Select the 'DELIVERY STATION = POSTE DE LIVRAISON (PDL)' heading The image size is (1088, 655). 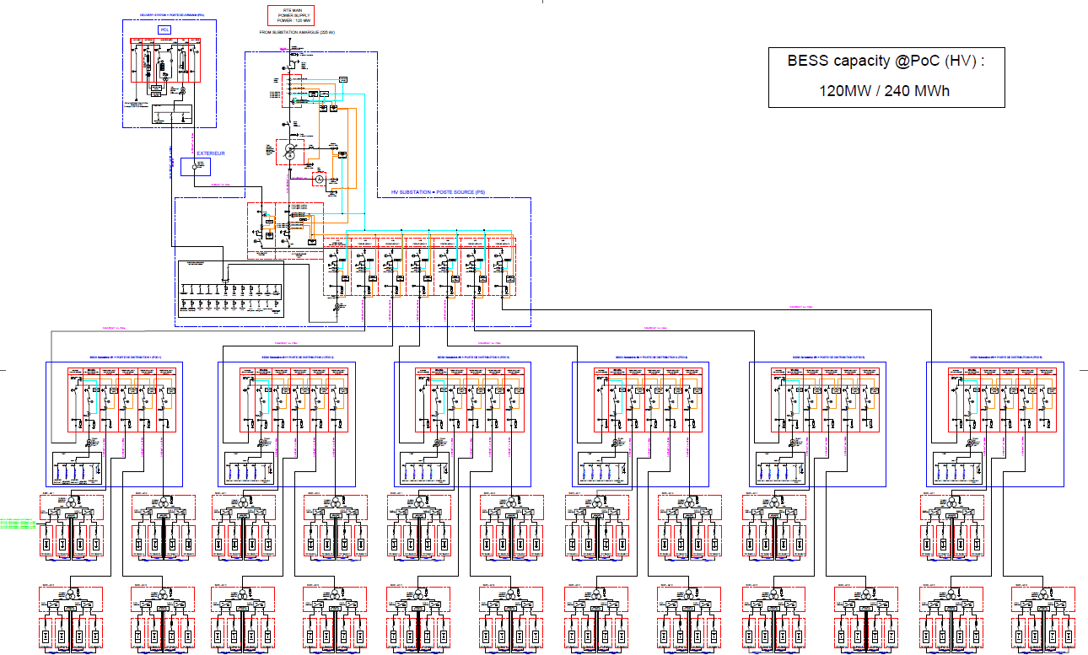pos(172,15)
